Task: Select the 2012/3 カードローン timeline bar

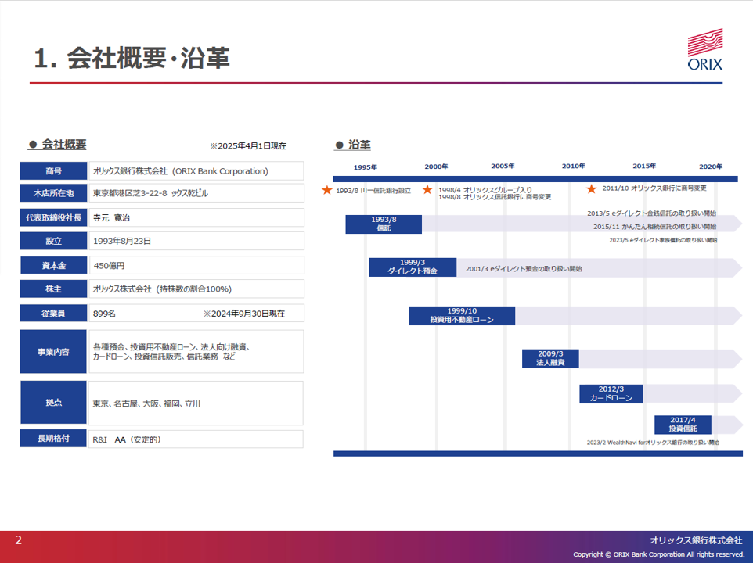Action: 611,394
